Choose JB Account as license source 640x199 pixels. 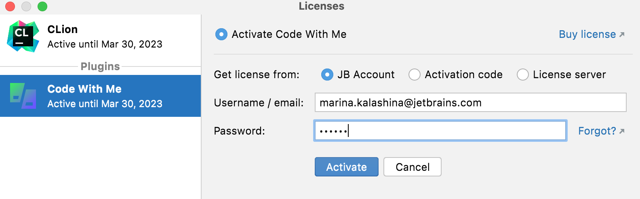click(x=327, y=75)
